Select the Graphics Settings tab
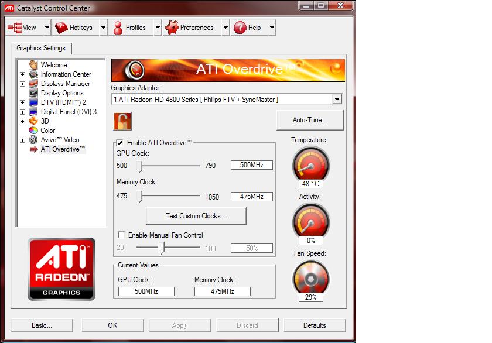This screenshot has width=492, height=343. [41, 48]
